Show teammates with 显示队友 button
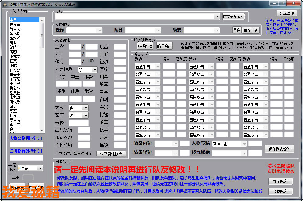 (x=280, y=182)
